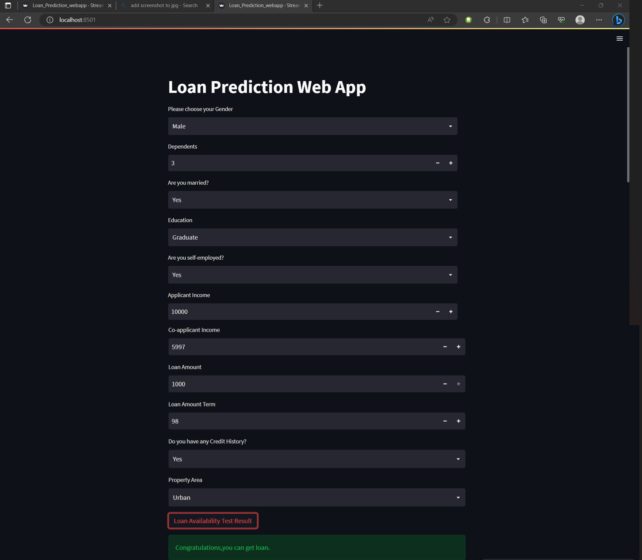Go back to the previous page
Viewport: 642px width, 560px height.
click(x=9, y=20)
